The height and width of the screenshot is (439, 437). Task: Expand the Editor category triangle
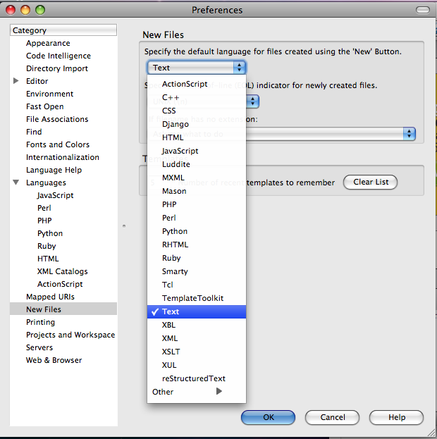(x=17, y=82)
